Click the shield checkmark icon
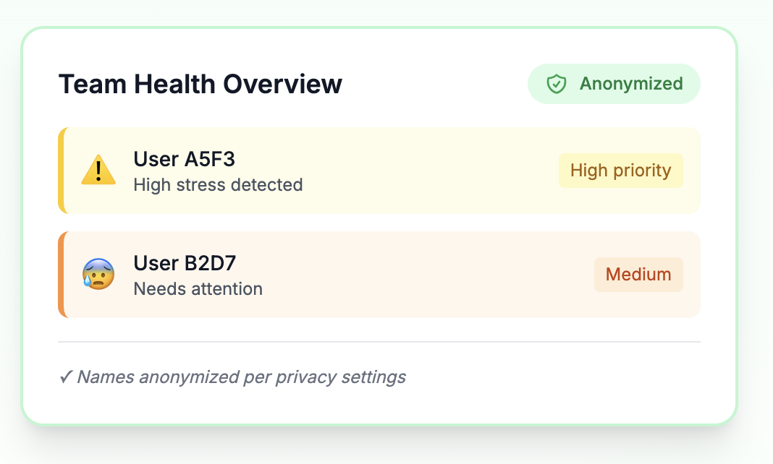773x464 pixels. [556, 84]
